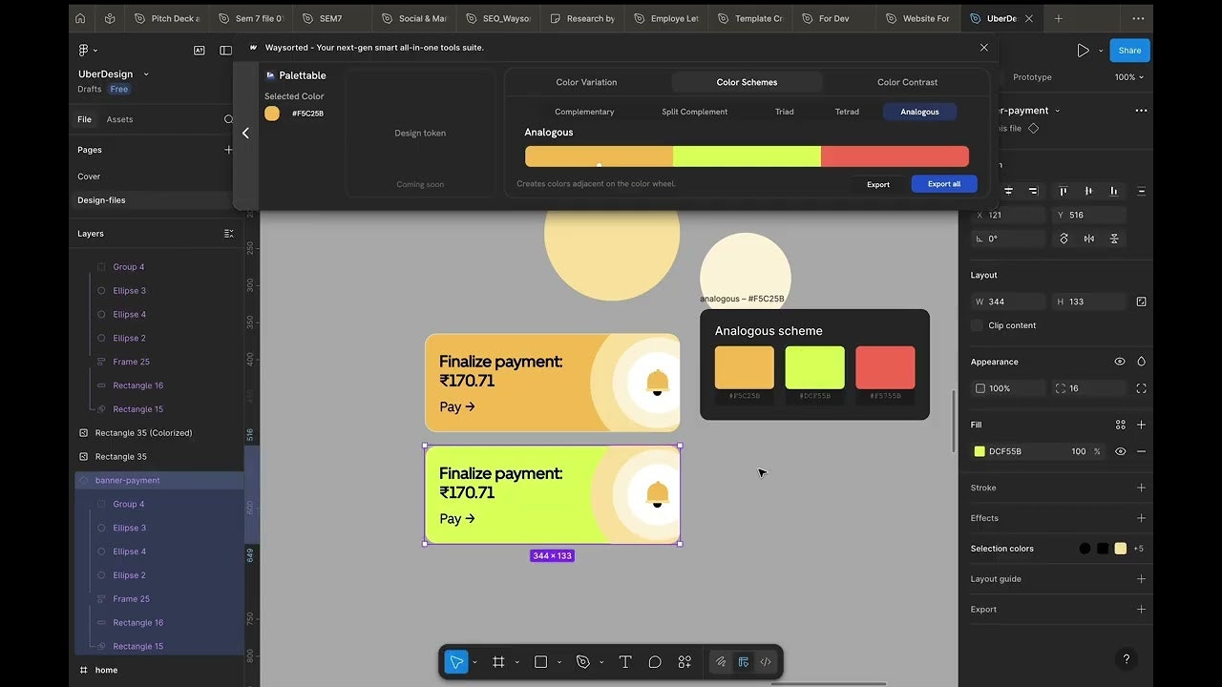
Task: Open the Help question mark button
Action: point(1127,659)
